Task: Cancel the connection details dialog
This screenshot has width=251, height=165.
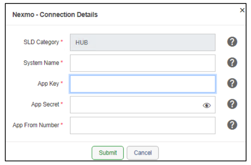Action: click(143, 153)
